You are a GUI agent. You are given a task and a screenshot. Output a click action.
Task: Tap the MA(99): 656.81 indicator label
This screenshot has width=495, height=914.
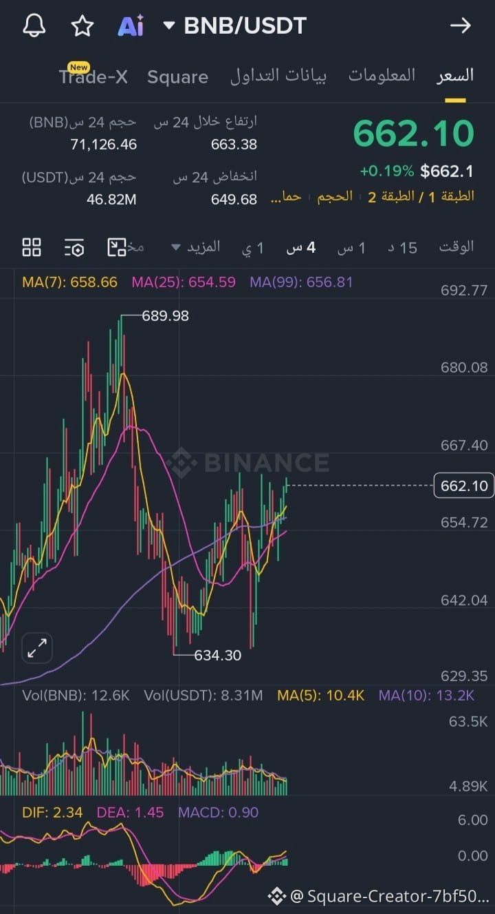(x=301, y=282)
